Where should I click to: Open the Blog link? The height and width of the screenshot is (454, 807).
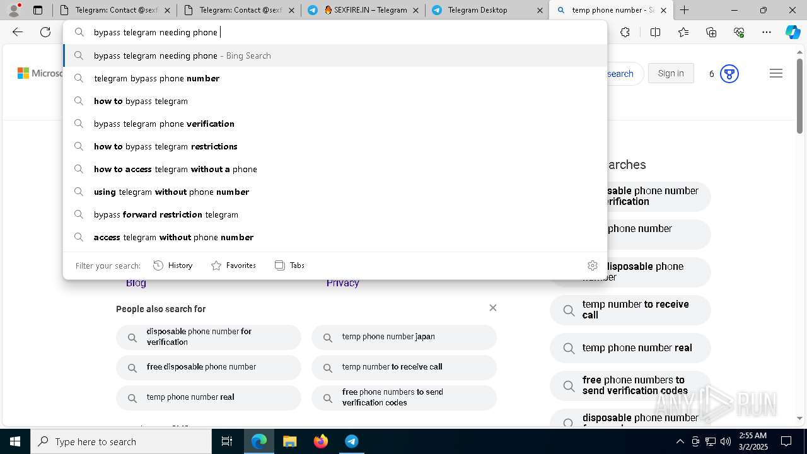136,283
